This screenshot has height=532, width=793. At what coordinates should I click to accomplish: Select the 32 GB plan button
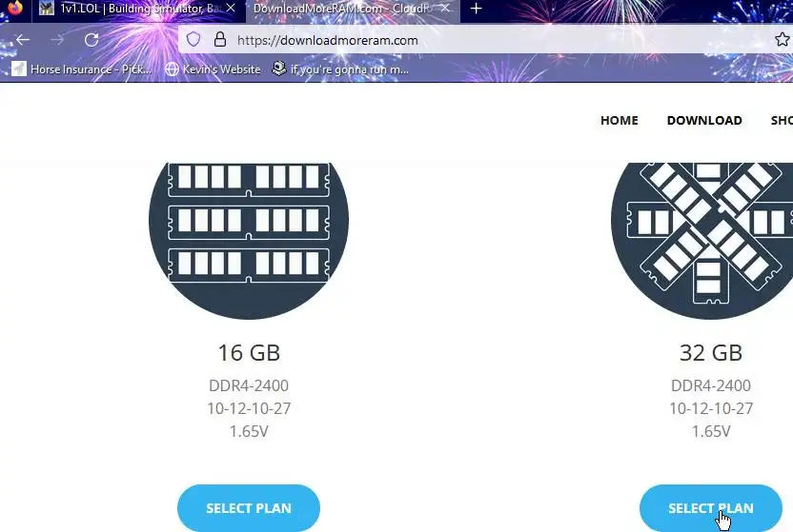[x=711, y=508]
